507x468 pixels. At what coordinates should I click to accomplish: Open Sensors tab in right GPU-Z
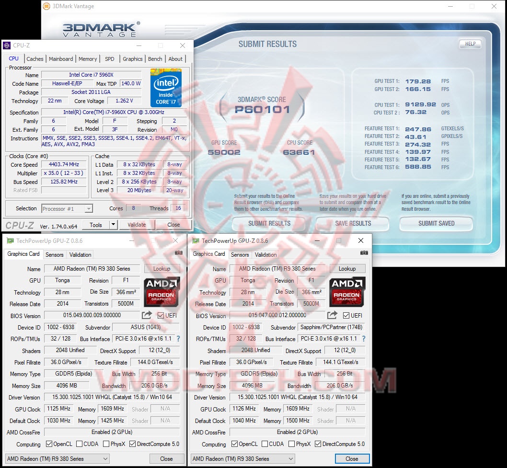pyautogui.click(x=240, y=255)
